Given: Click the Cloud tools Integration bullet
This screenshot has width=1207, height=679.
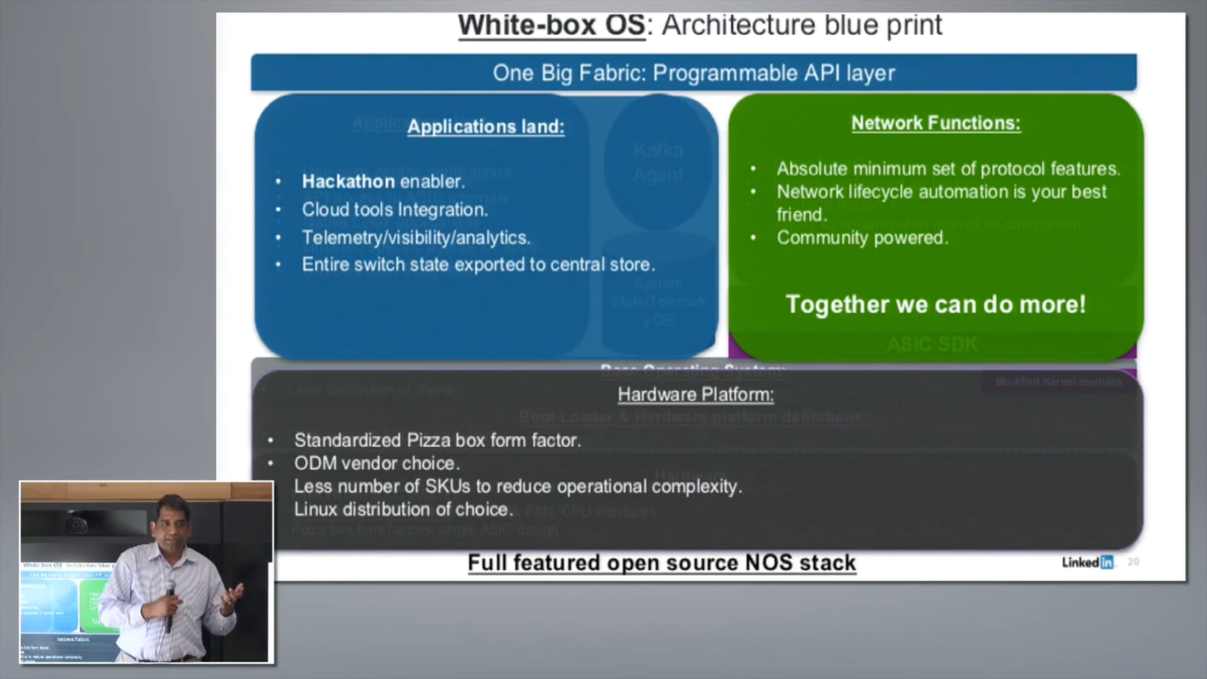Looking at the screenshot, I should tap(395, 210).
